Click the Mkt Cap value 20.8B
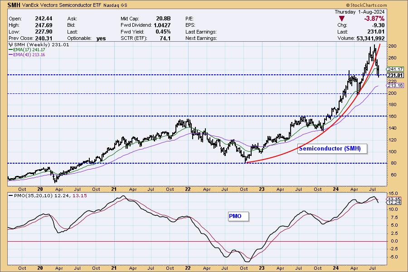 click(x=163, y=19)
